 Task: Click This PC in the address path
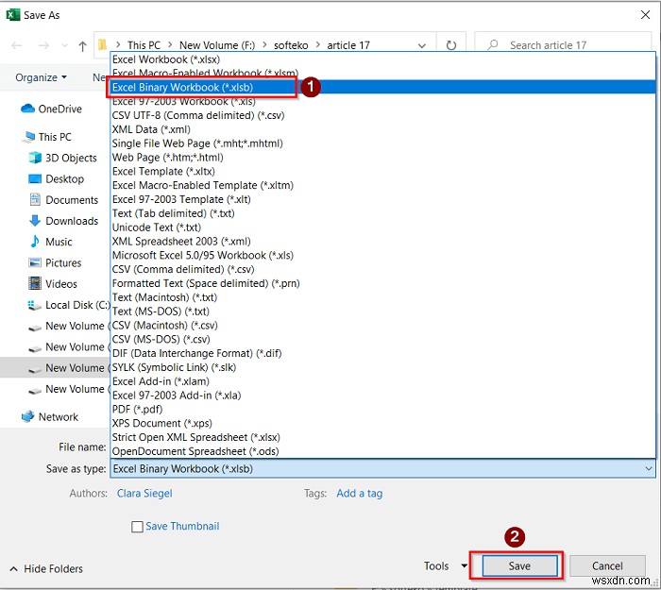(144, 45)
